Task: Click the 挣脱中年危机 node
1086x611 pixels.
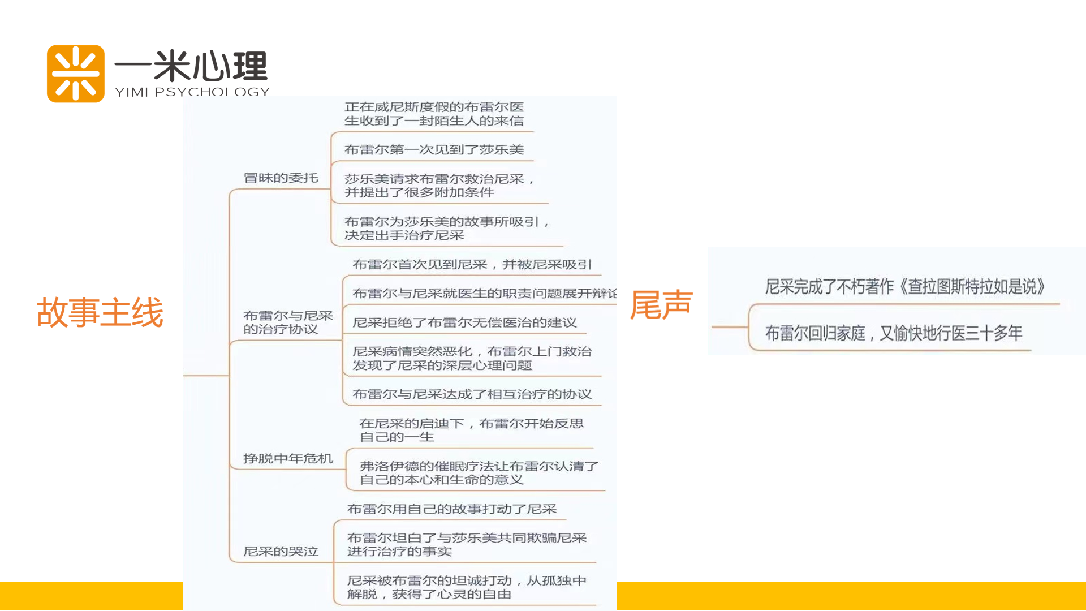Action: (288, 458)
